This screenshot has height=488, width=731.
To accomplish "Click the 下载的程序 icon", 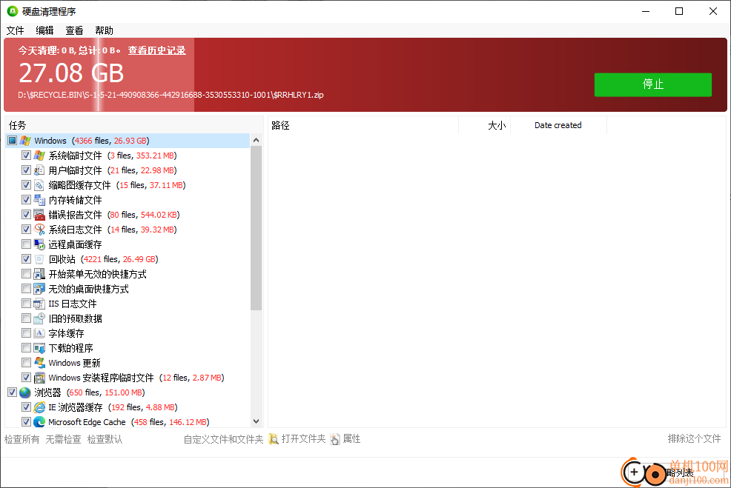I will pos(39,348).
